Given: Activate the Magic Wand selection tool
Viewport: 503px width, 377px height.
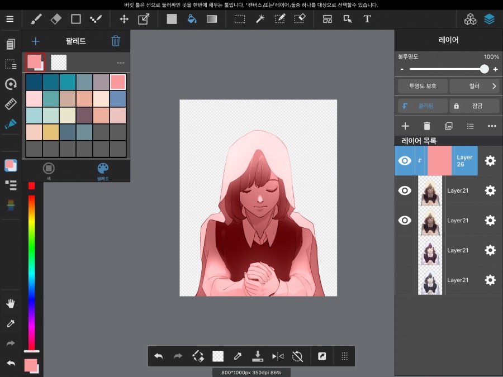Looking at the screenshot, I should (259, 18).
